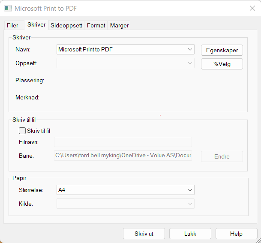261x243 pixels.
Task: Open the Kilde paper source dropdown
Action: click(x=126, y=204)
